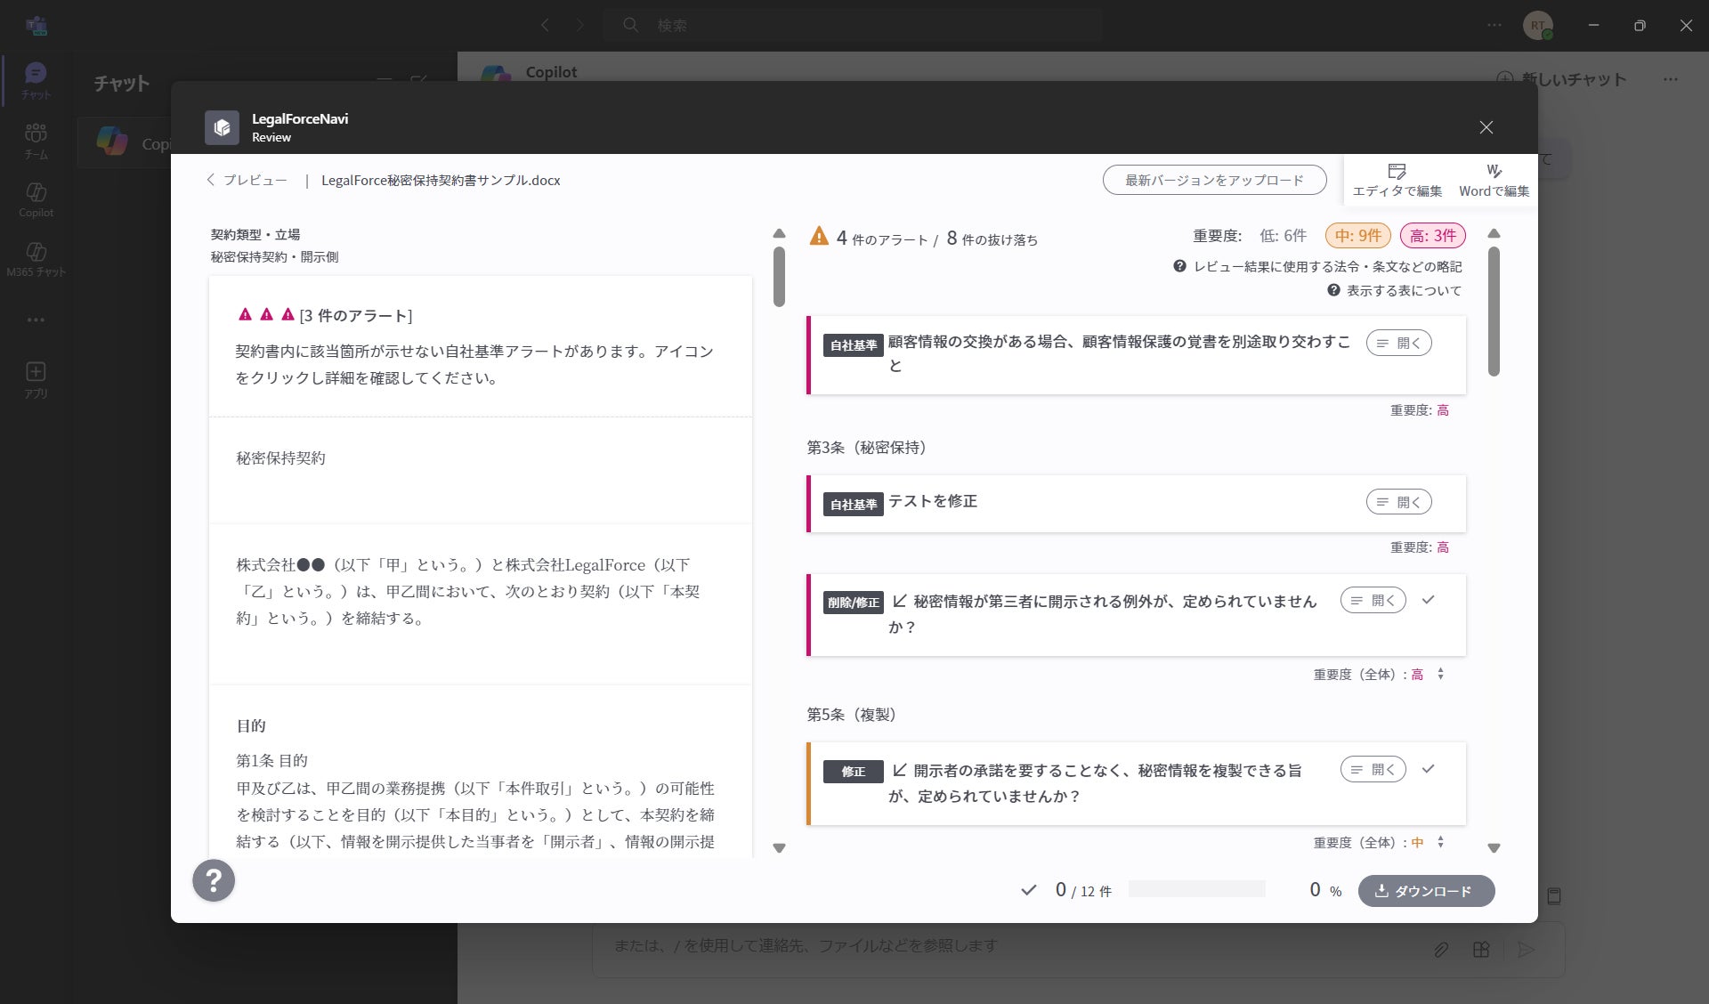Viewport: 1709px width, 1004px height.
Task: Click the LegalForceNavi logo icon
Action: tap(222, 127)
